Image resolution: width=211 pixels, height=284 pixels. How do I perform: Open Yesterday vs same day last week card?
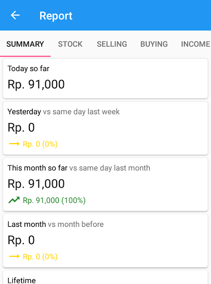coord(105,128)
